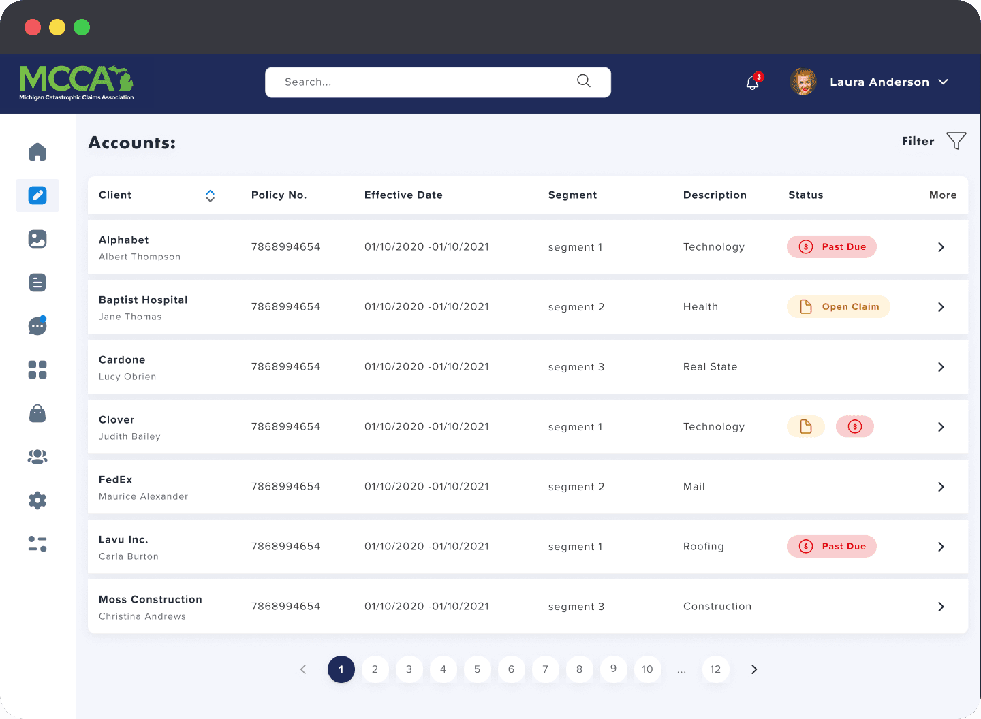Image resolution: width=981 pixels, height=719 pixels.
Task: Go to page 8
Action: coord(580,669)
